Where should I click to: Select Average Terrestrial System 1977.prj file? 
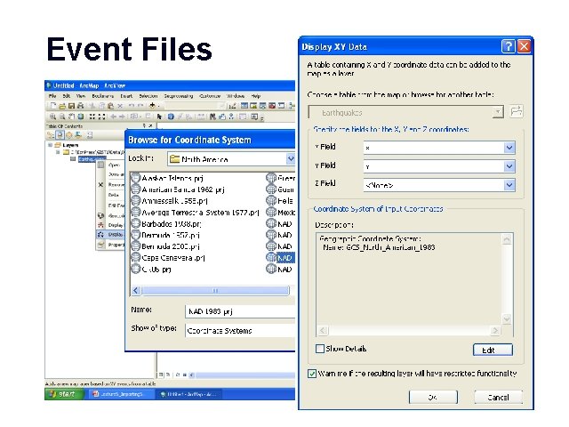click(196, 213)
